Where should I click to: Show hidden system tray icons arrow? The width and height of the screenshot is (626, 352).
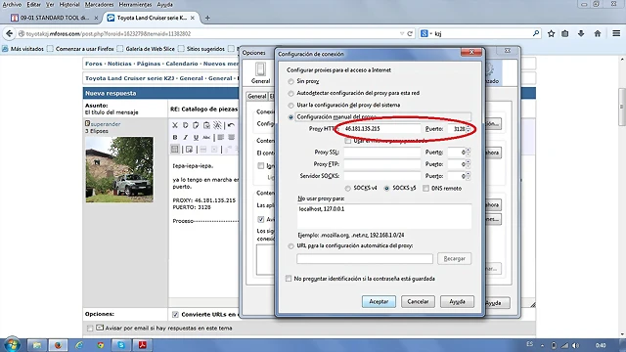coord(542,346)
